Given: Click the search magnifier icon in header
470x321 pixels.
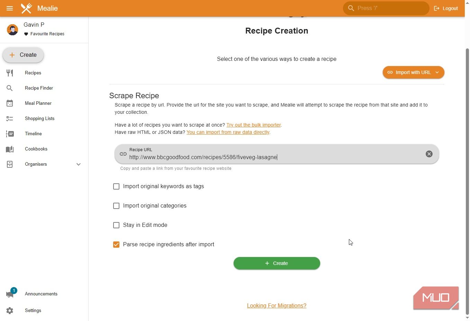Looking at the screenshot, I should (x=351, y=8).
